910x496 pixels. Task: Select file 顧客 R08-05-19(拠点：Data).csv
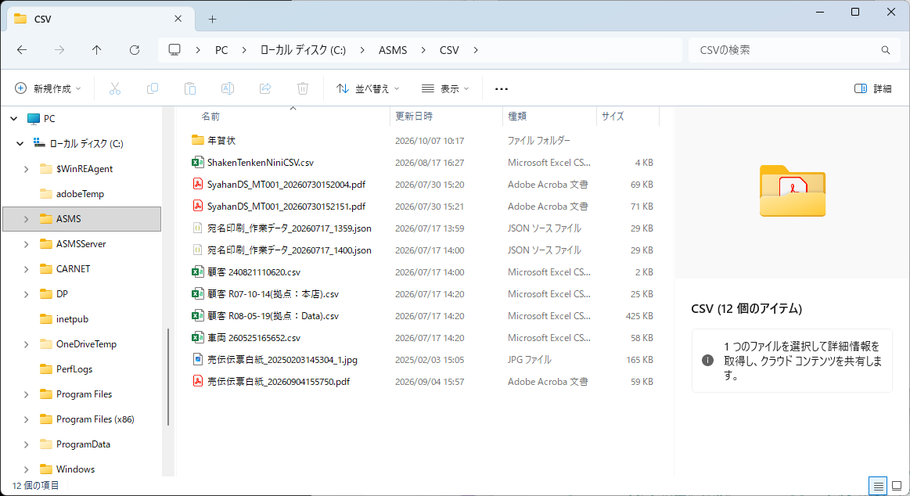pyautogui.click(x=273, y=316)
